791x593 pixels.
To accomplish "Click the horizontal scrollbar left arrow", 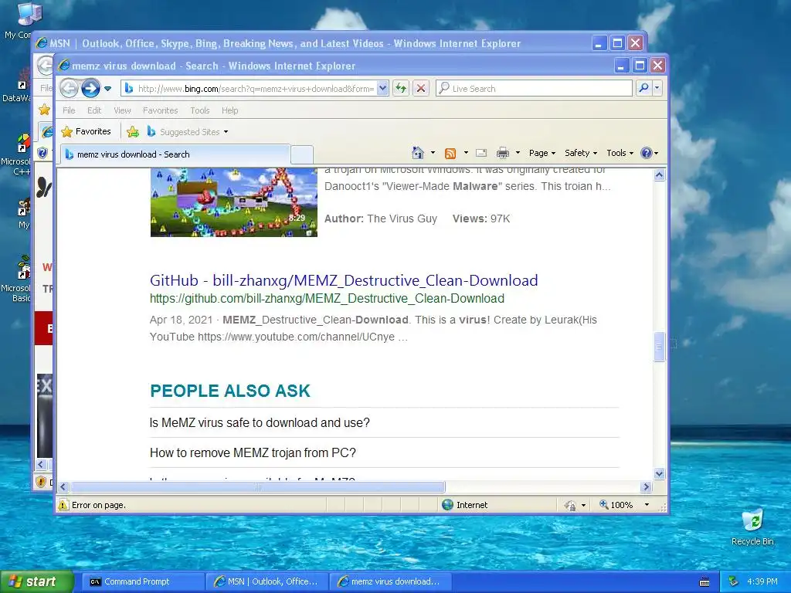I will 63,487.
